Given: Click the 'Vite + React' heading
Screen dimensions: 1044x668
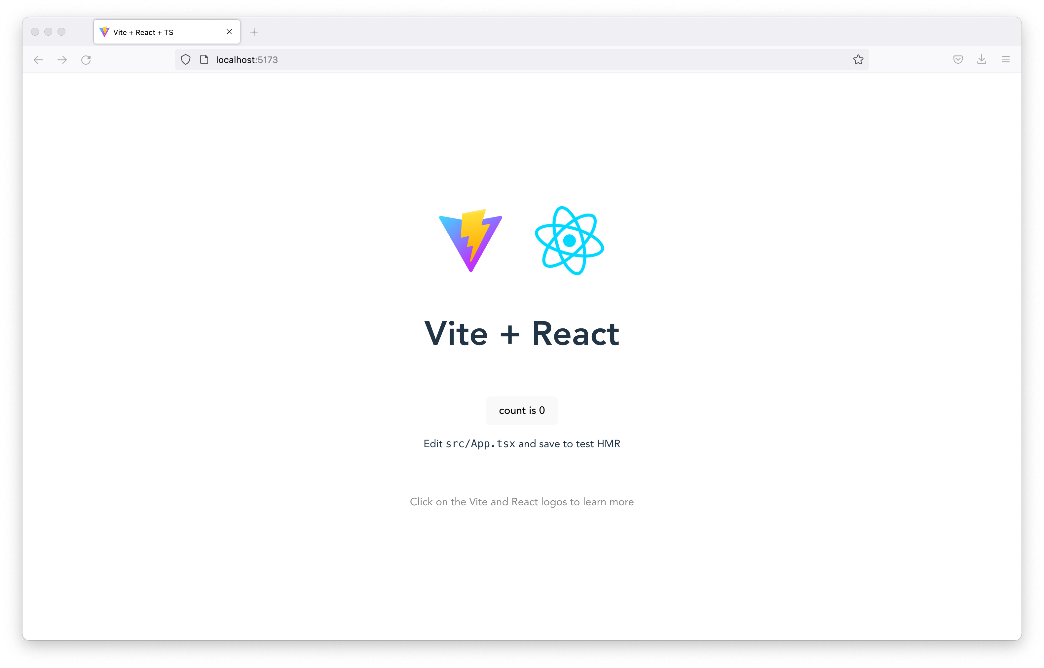Looking at the screenshot, I should click(522, 334).
